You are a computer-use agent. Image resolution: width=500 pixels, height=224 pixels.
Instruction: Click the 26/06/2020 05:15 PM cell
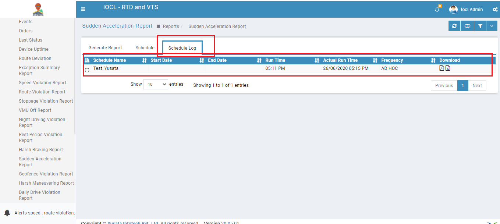[345, 68]
